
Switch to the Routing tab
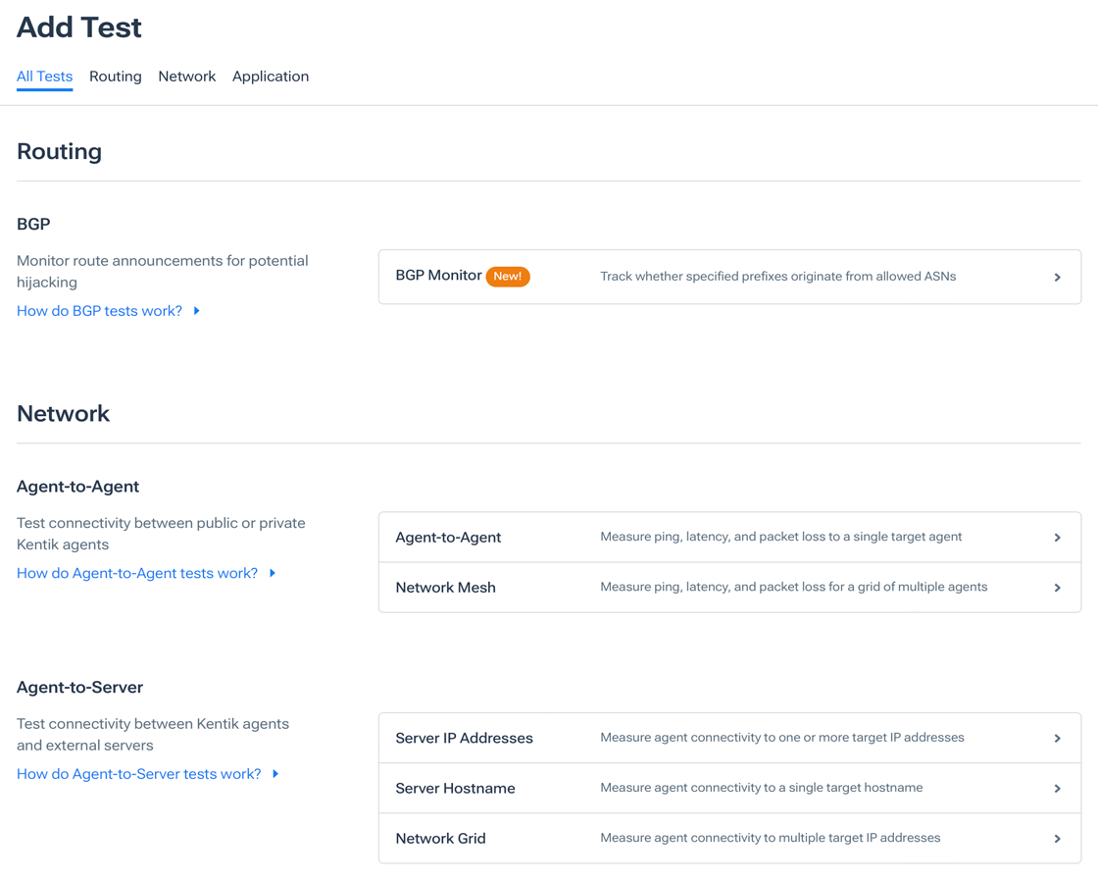click(x=115, y=77)
